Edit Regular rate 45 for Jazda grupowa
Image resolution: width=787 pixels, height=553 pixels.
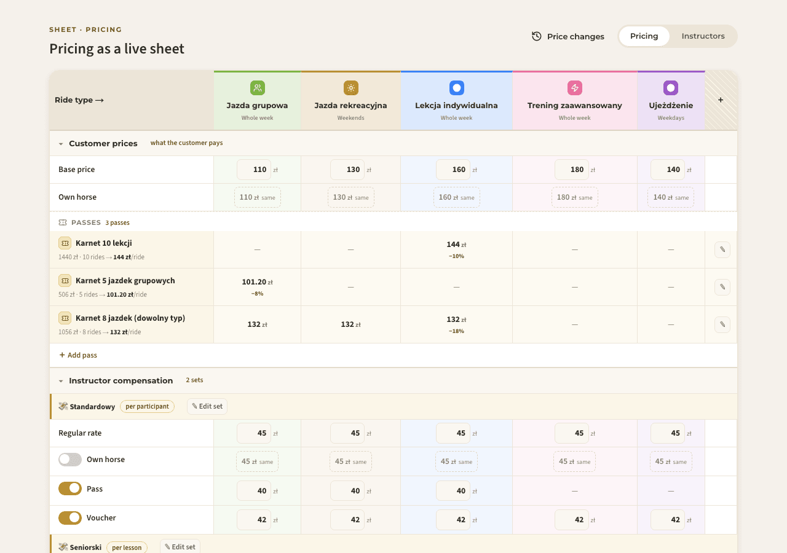(x=254, y=433)
